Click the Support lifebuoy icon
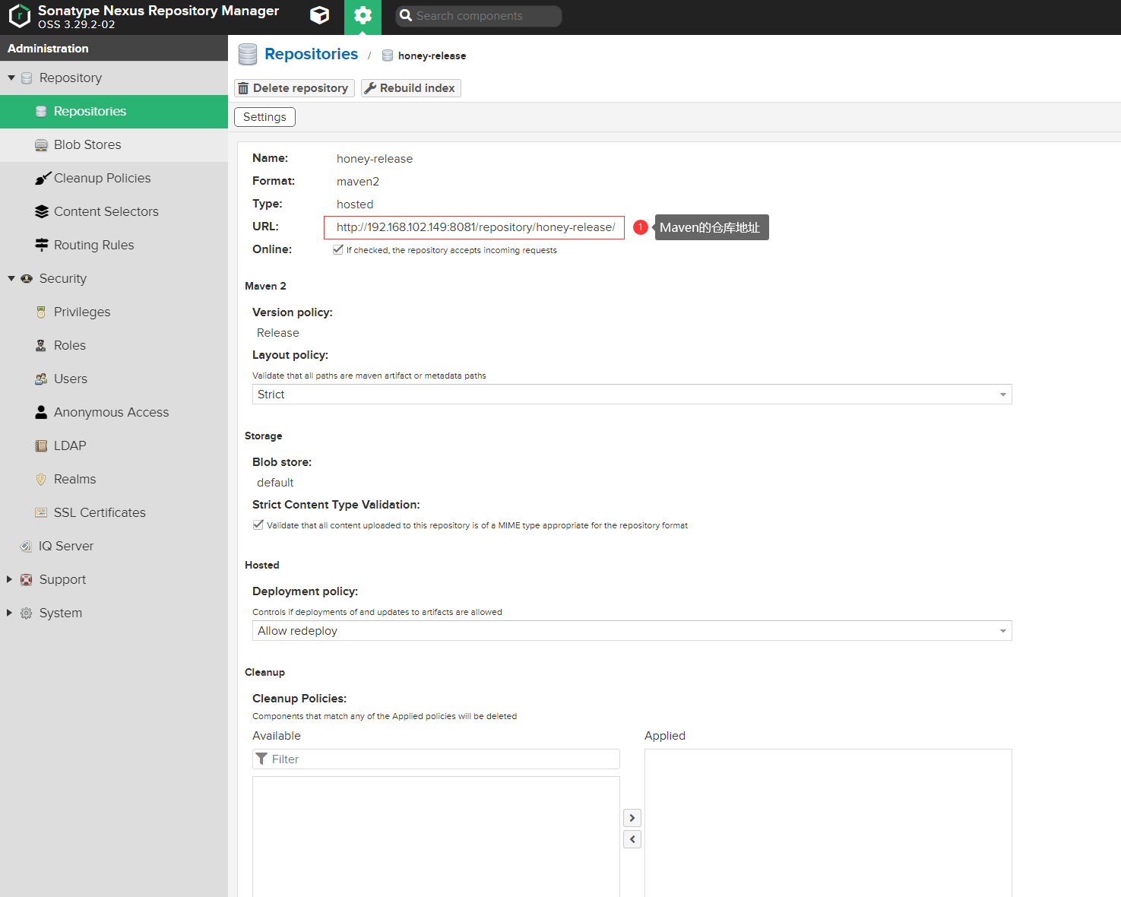 click(27, 579)
